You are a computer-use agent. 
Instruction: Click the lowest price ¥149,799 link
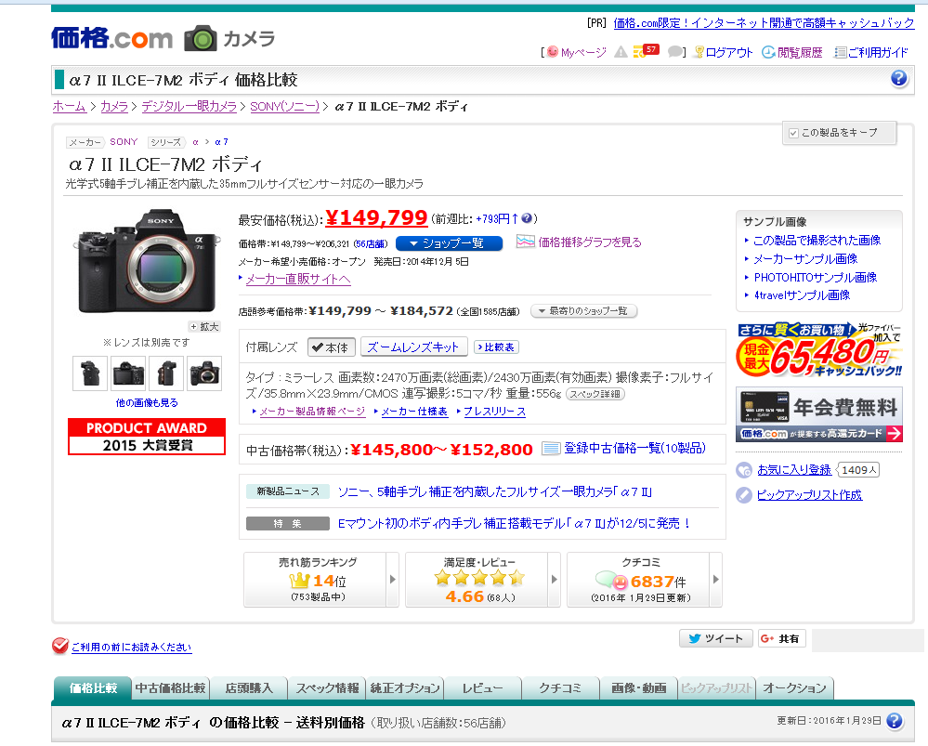376,218
